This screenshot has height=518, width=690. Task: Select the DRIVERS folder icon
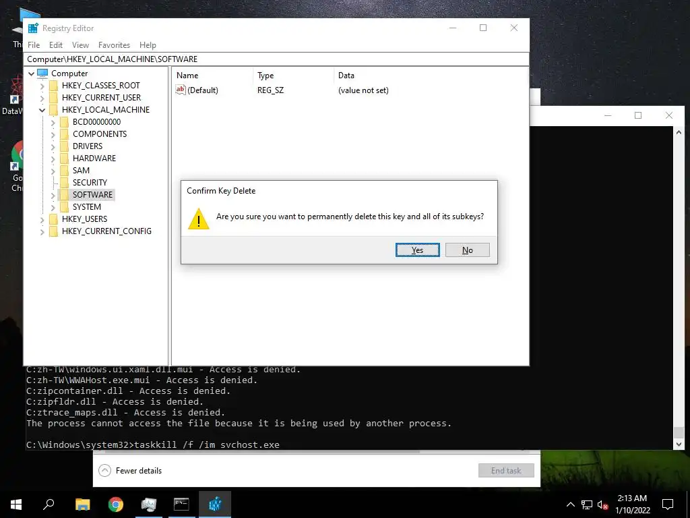[x=64, y=146]
